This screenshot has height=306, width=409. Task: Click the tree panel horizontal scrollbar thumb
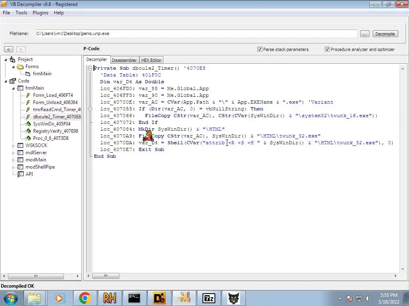point(36,276)
